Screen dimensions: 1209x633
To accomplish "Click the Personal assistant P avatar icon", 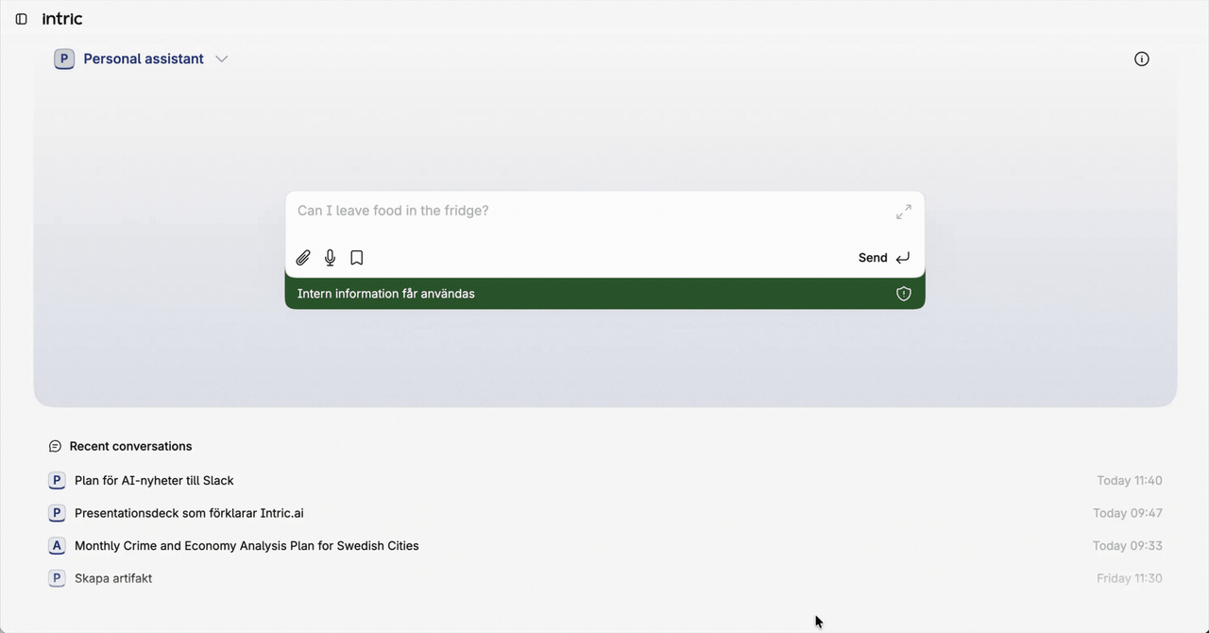I will click(x=64, y=59).
